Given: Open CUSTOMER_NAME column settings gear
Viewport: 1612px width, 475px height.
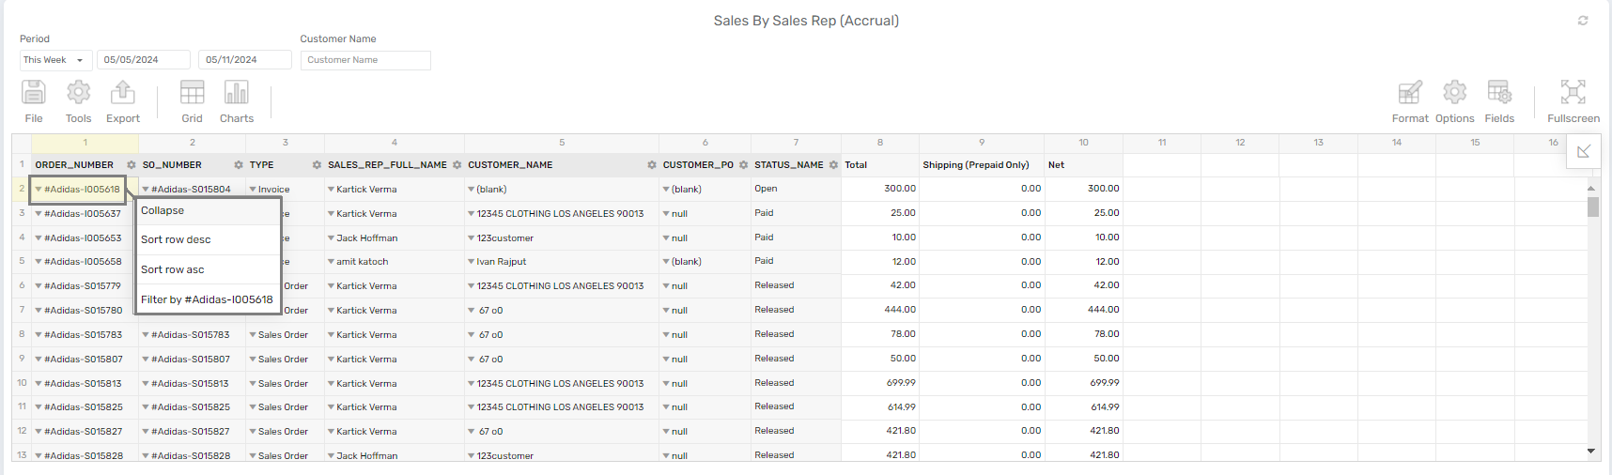Looking at the screenshot, I should point(652,165).
